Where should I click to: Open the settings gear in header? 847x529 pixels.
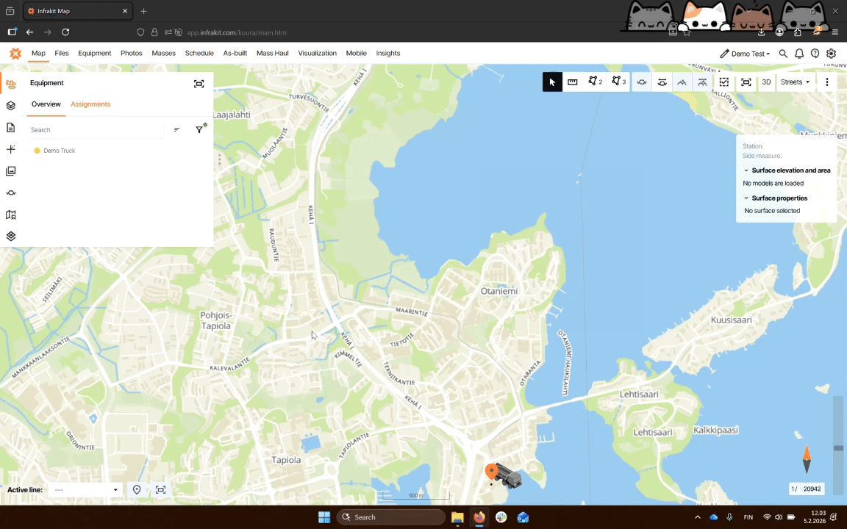(x=832, y=54)
